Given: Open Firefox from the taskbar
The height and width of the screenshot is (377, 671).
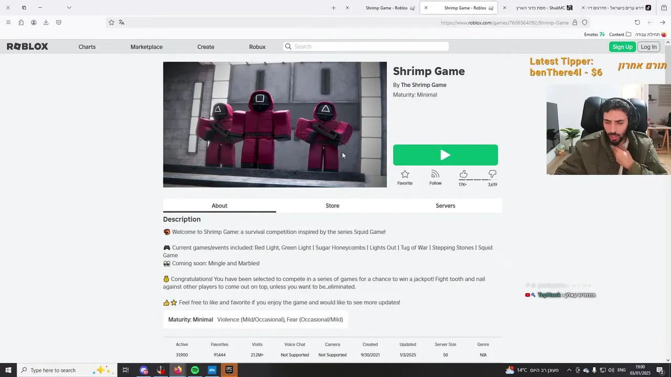Looking at the screenshot, I should pyautogui.click(x=178, y=370).
